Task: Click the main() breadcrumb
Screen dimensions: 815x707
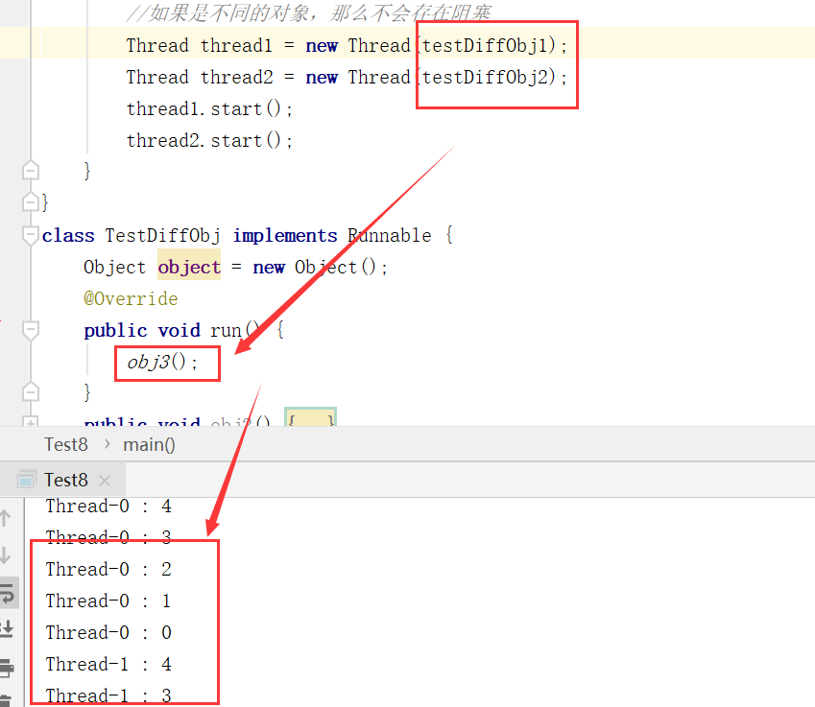Action: pos(149,445)
